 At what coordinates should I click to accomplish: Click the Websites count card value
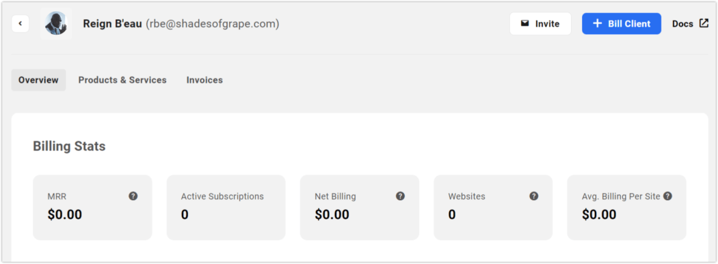(452, 215)
